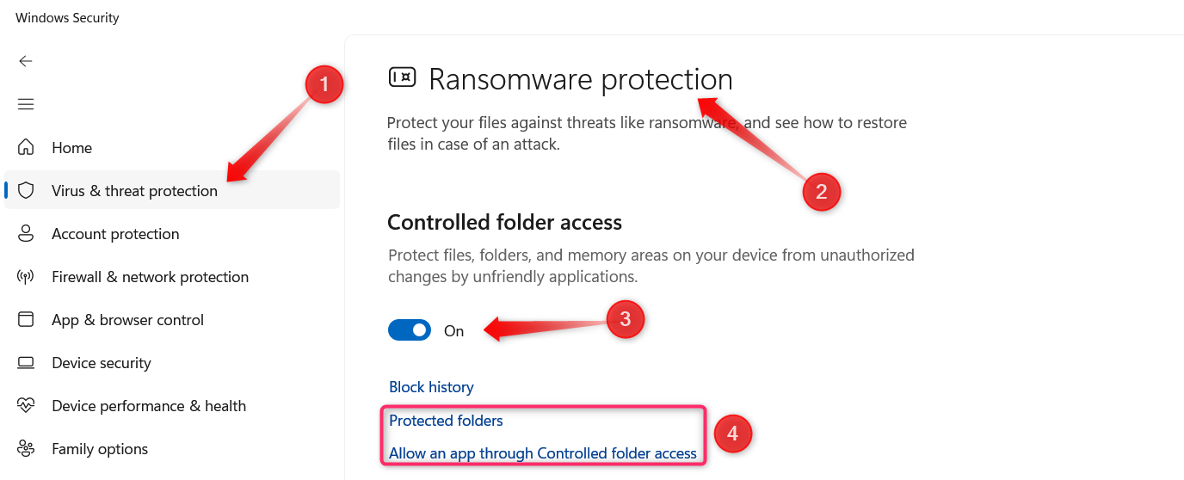The height and width of the screenshot is (480, 1184).
Task: Click Allow an app through Controlled folder access
Action: coord(542,453)
